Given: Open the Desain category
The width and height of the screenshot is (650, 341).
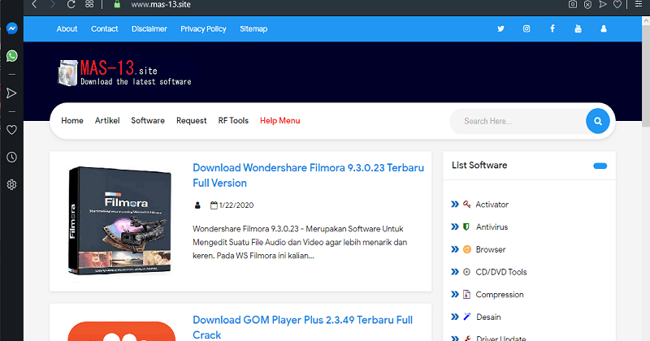Looking at the screenshot, I should click(x=488, y=317).
